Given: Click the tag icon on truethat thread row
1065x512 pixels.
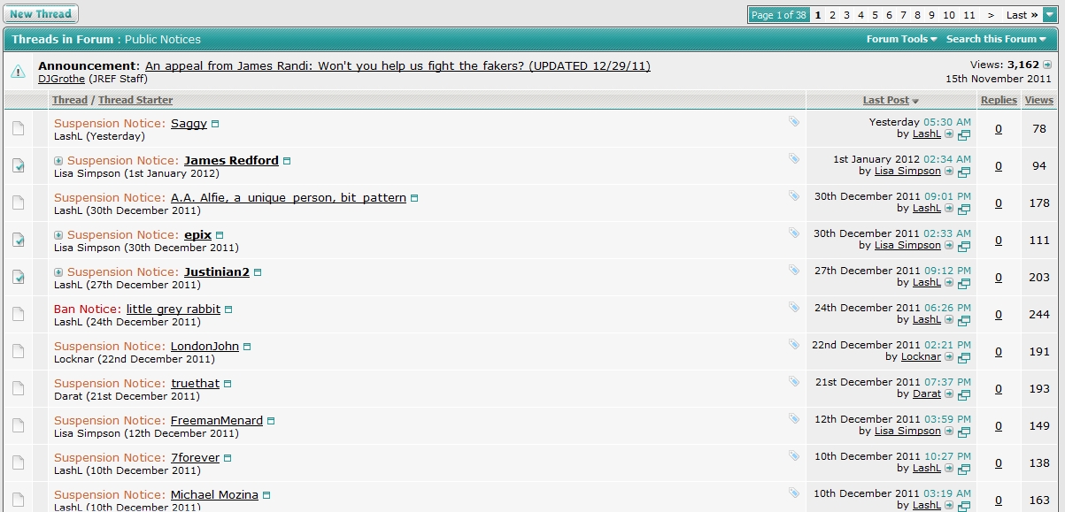Looking at the screenshot, I should pyautogui.click(x=794, y=381).
